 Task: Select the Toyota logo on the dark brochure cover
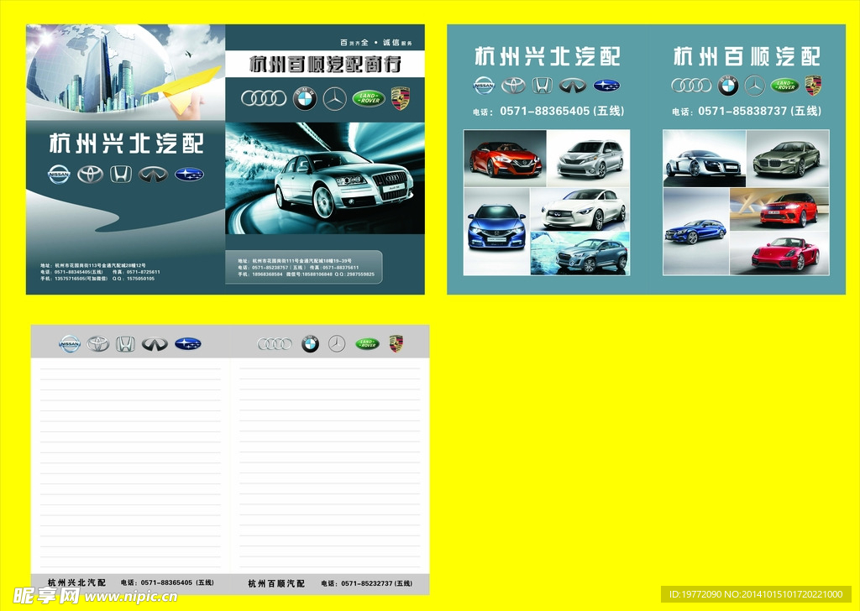pyautogui.click(x=90, y=175)
